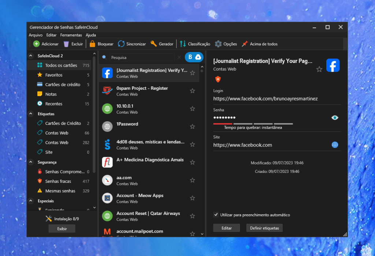
Task: Click the facebook.com/brunoayresmartinez login link
Action: pyautogui.click(x=266, y=99)
